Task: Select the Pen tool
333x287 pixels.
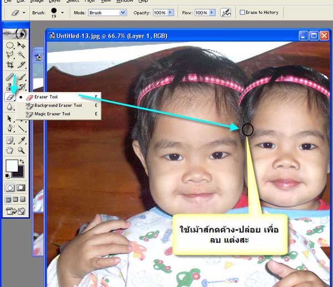Action: coord(9,128)
